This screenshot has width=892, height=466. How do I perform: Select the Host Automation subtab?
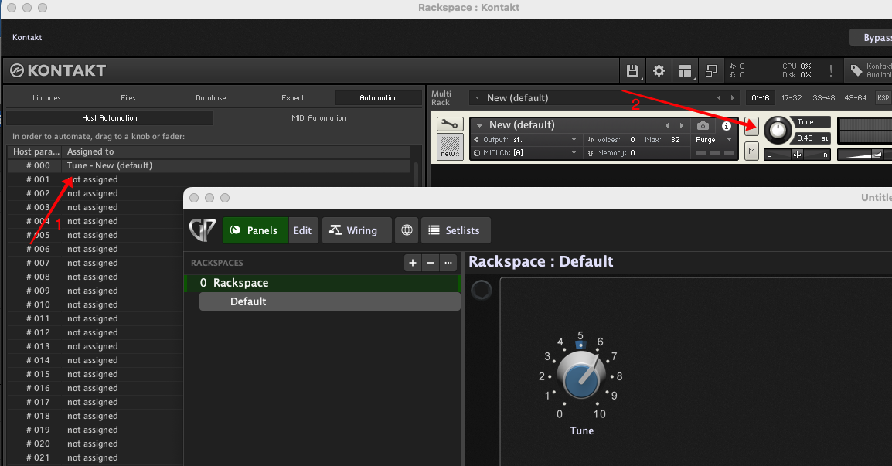point(109,117)
